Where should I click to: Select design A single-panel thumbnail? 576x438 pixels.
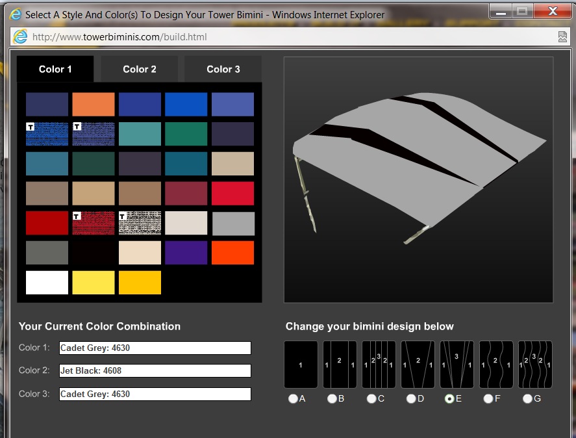pyautogui.click(x=301, y=365)
